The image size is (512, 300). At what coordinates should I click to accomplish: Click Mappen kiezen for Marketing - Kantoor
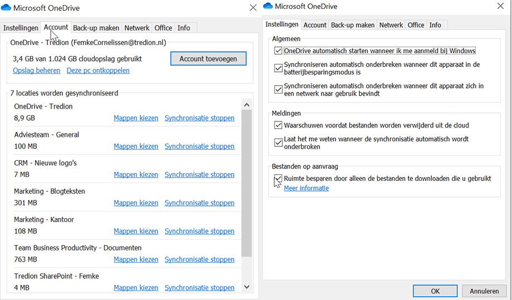click(x=136, y=231)
